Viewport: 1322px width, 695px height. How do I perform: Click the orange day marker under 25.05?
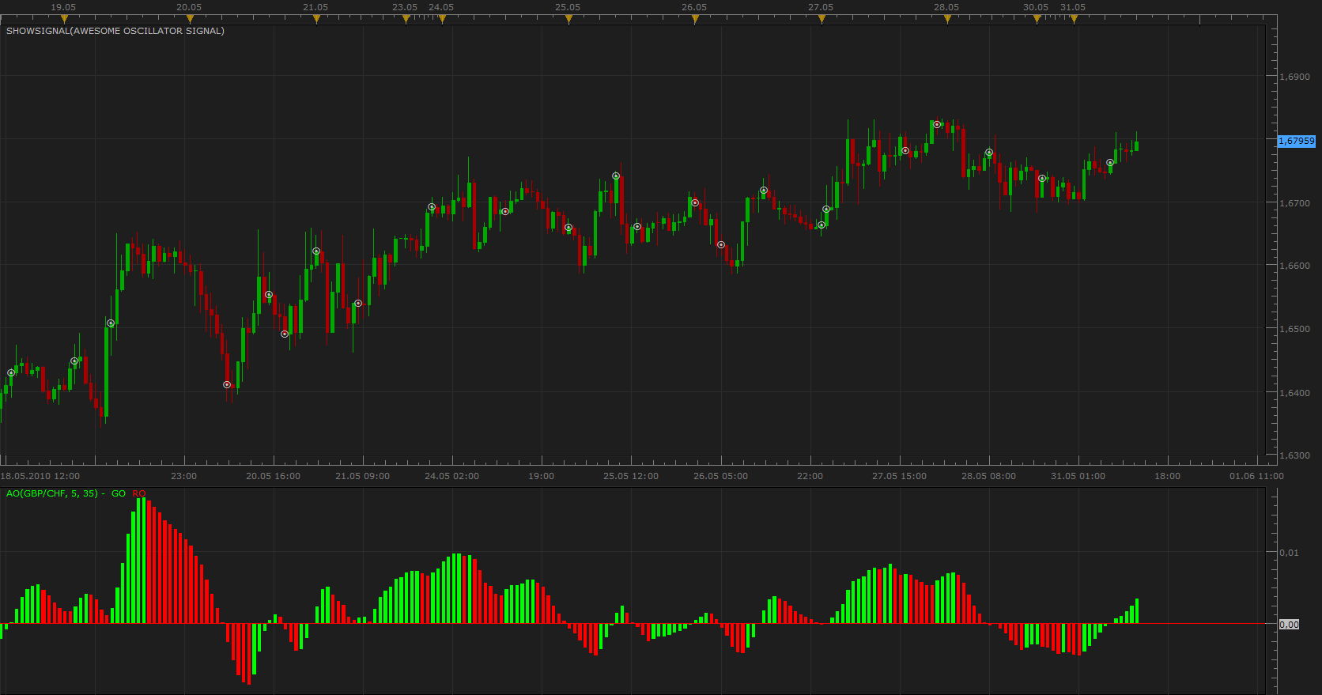pos(568,20)
